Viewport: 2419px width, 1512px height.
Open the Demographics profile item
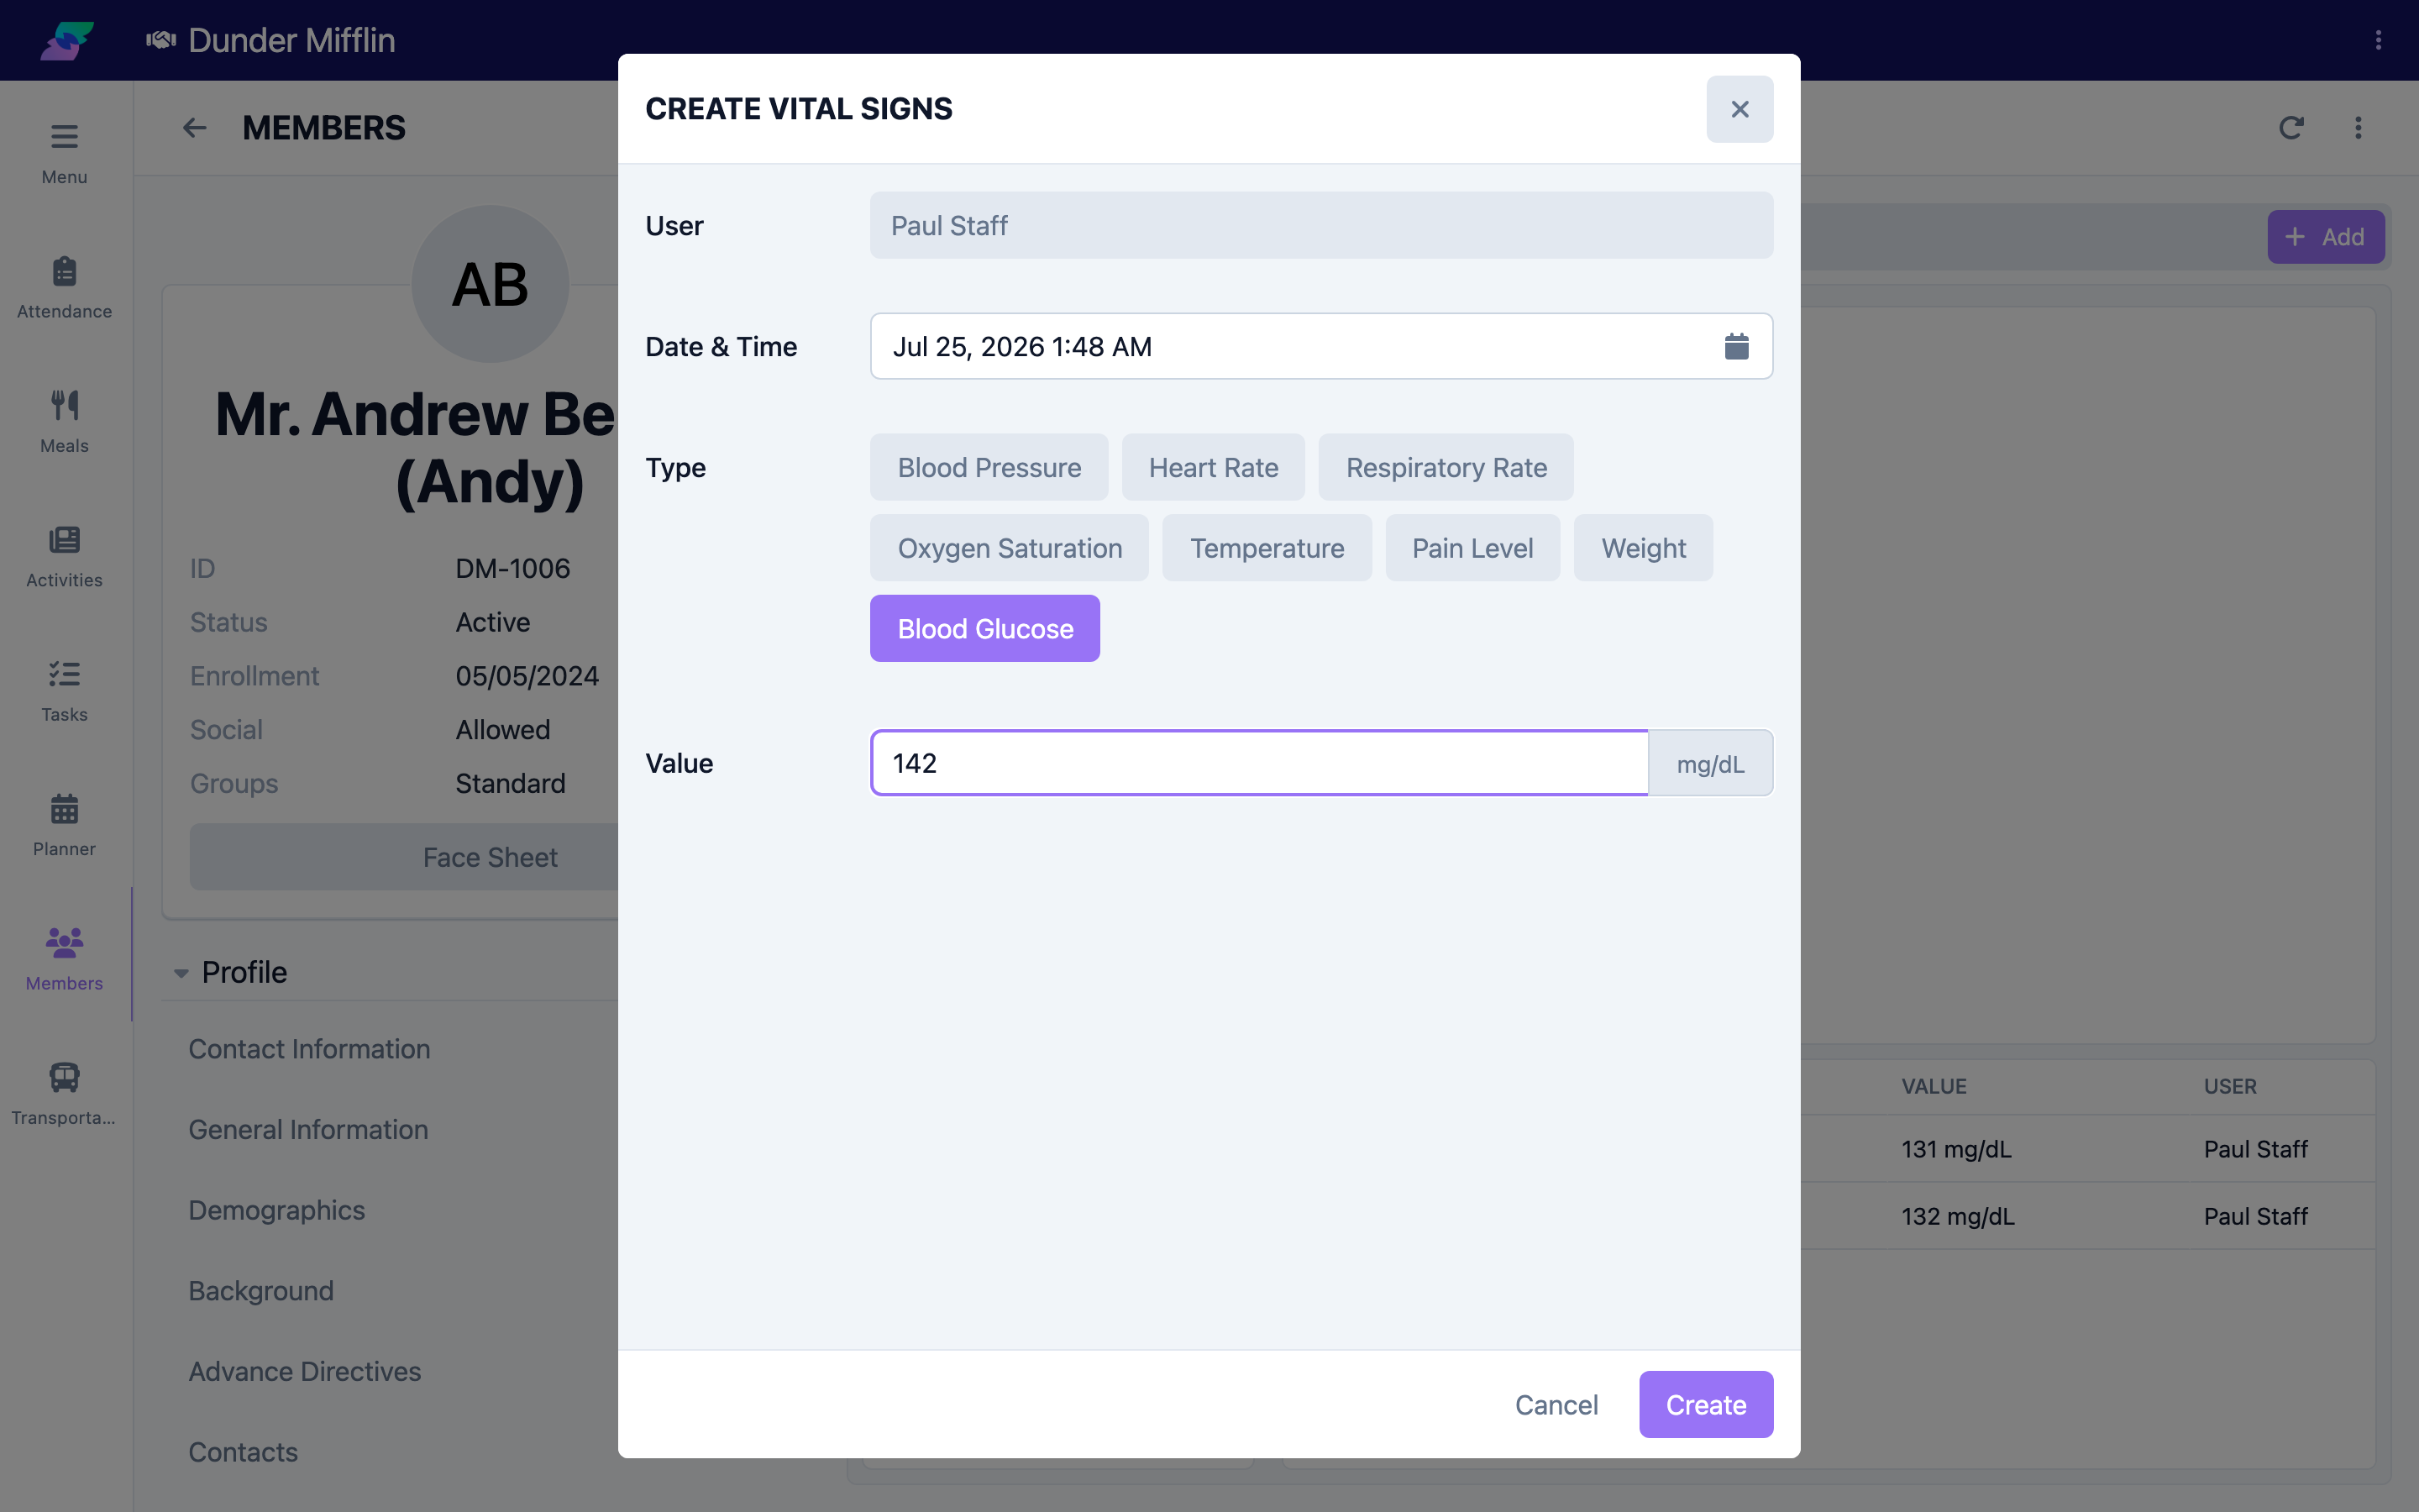tap(277, 1210)
